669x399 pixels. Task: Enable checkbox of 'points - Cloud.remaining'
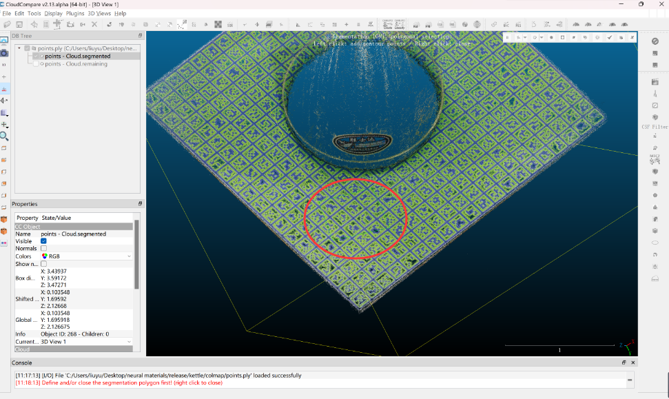coord(37,64)
